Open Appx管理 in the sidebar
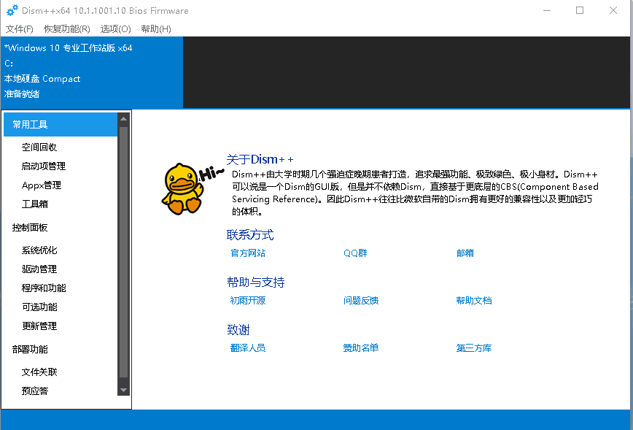Viewport: 633px width, 430px height. [41, 185]
